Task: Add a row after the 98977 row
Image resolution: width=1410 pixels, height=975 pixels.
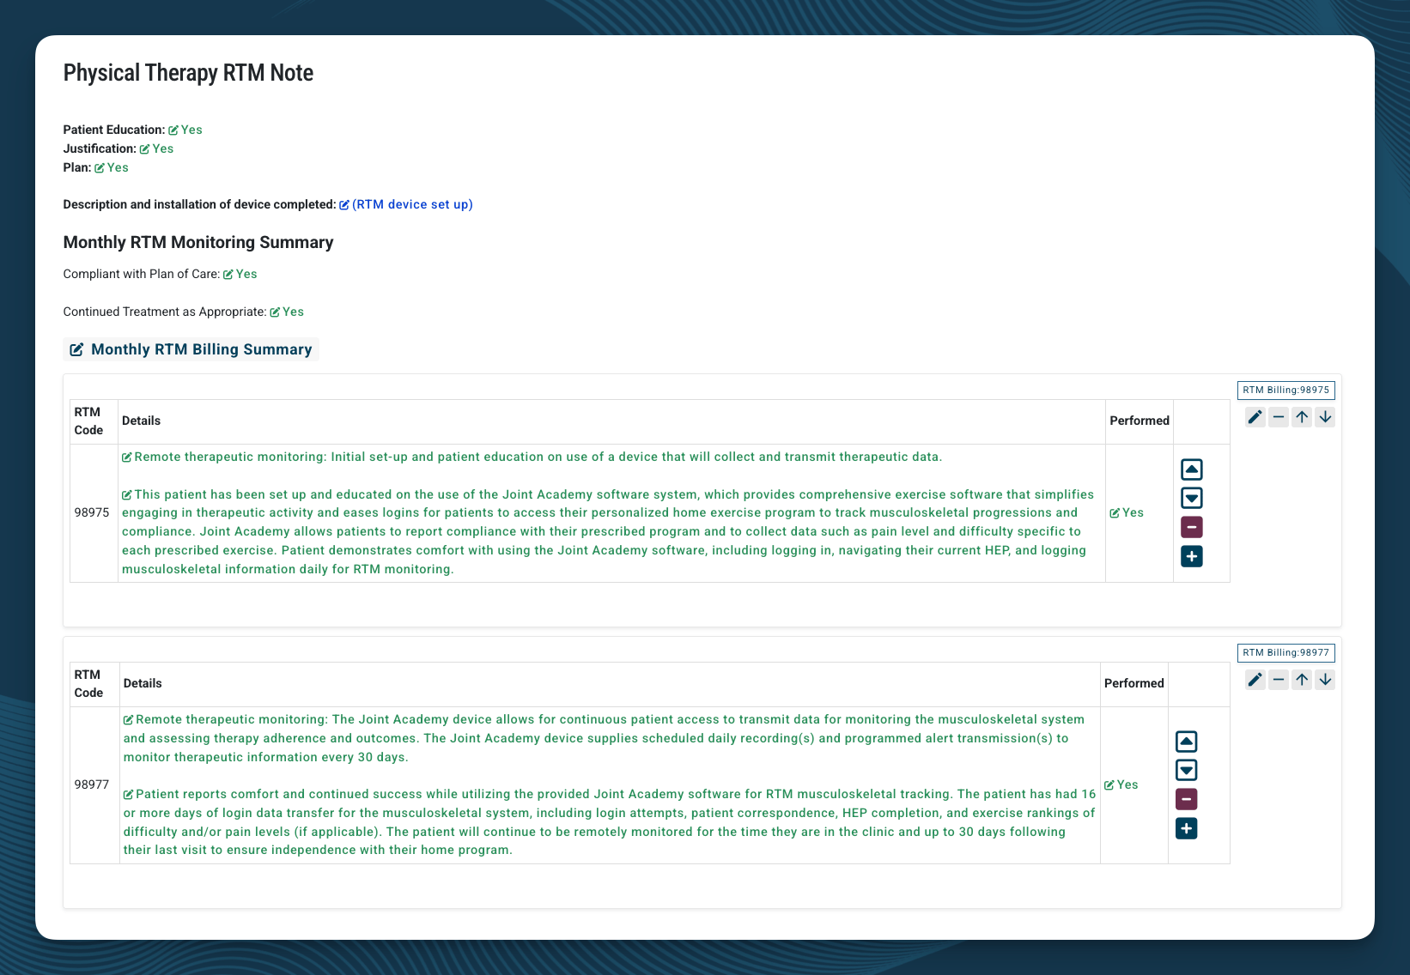Action: tap(1187, 828)
